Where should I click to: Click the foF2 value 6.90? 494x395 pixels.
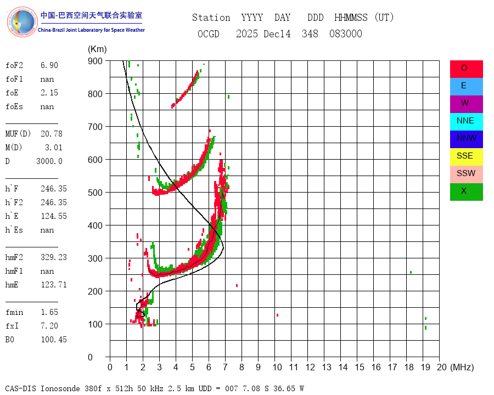[x=49, y=65]
